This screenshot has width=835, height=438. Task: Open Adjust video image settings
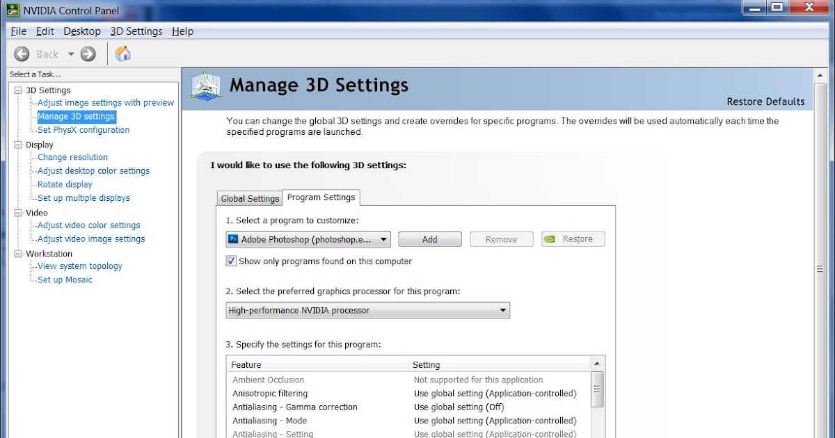[x=91, y=239]
